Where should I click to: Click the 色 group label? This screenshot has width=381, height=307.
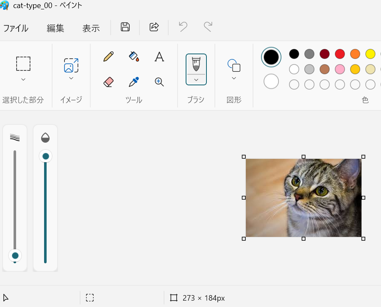(x=365, y=100)
